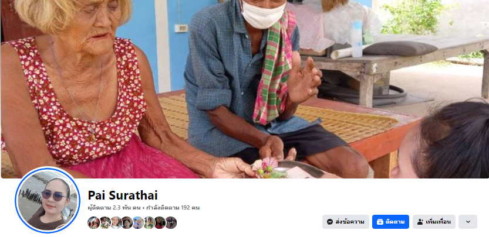Click the last friend avatar in the row

pyautogui.click(x=171, y=223)
